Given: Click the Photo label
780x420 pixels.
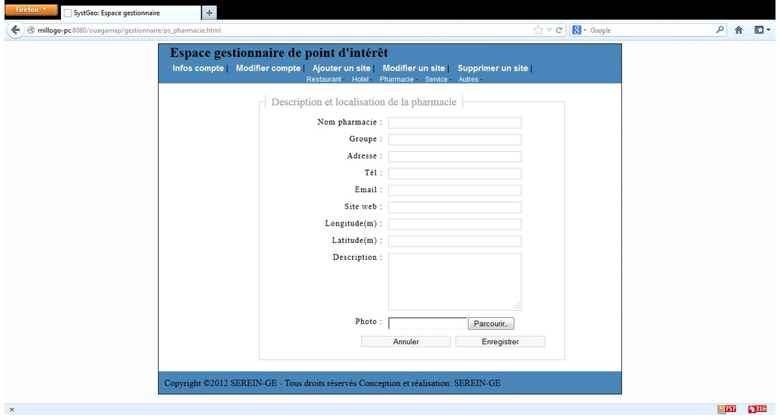Looking at the screenshot, I should (369, 322).
